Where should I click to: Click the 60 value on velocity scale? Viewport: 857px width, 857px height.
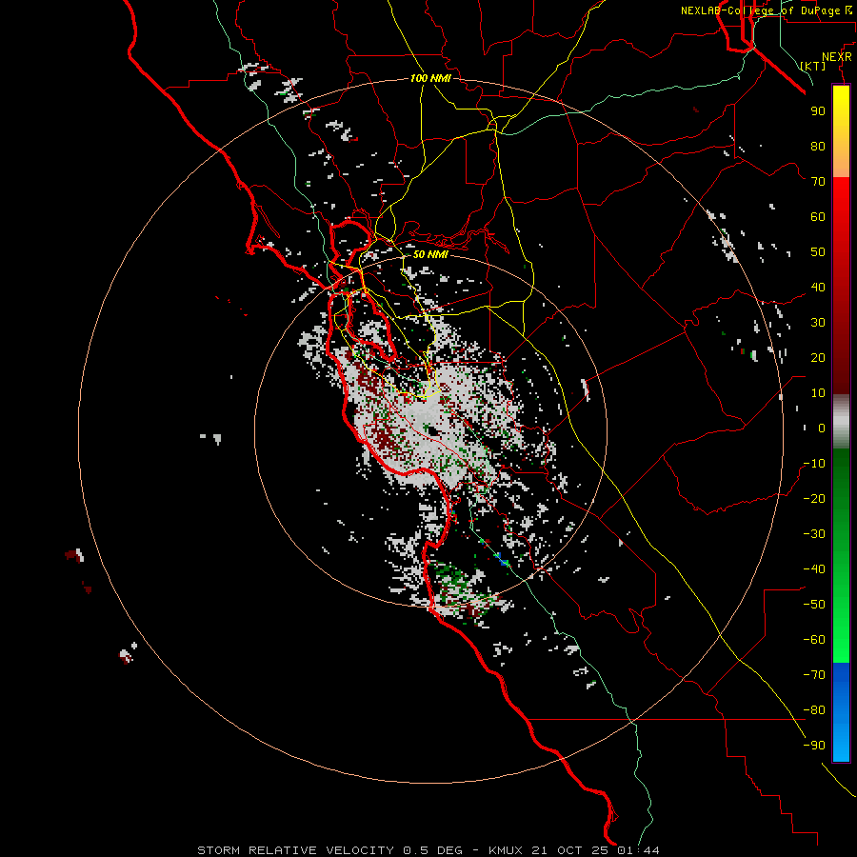point(818,217)
